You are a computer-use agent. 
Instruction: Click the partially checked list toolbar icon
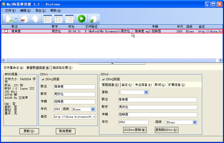point(58,19)
